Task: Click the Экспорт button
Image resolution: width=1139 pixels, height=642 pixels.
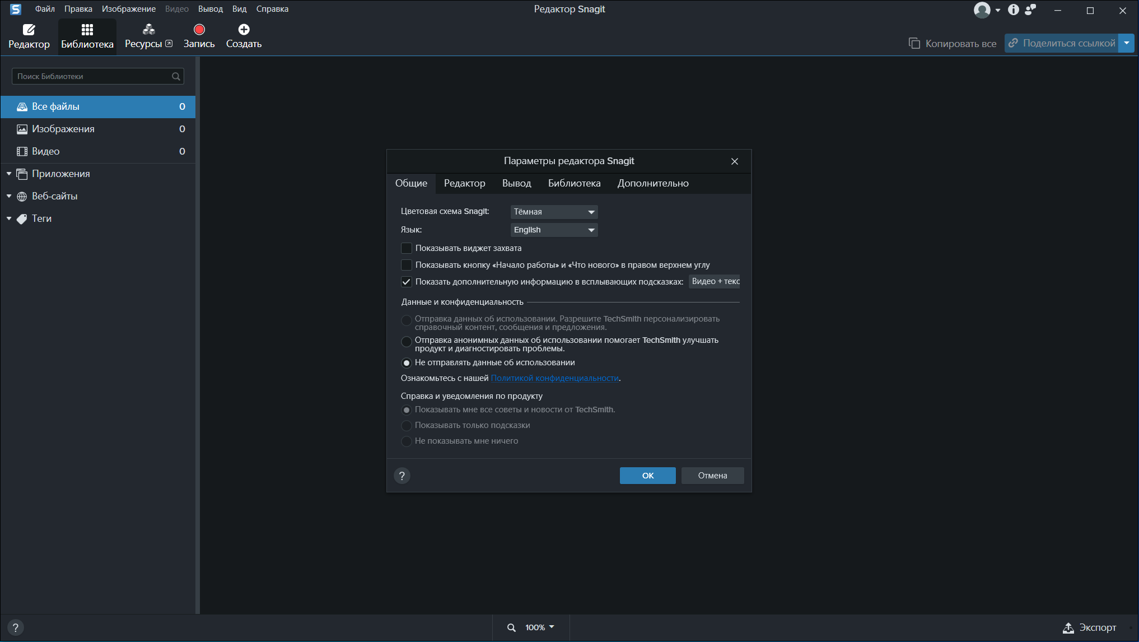Action: 1089,627
